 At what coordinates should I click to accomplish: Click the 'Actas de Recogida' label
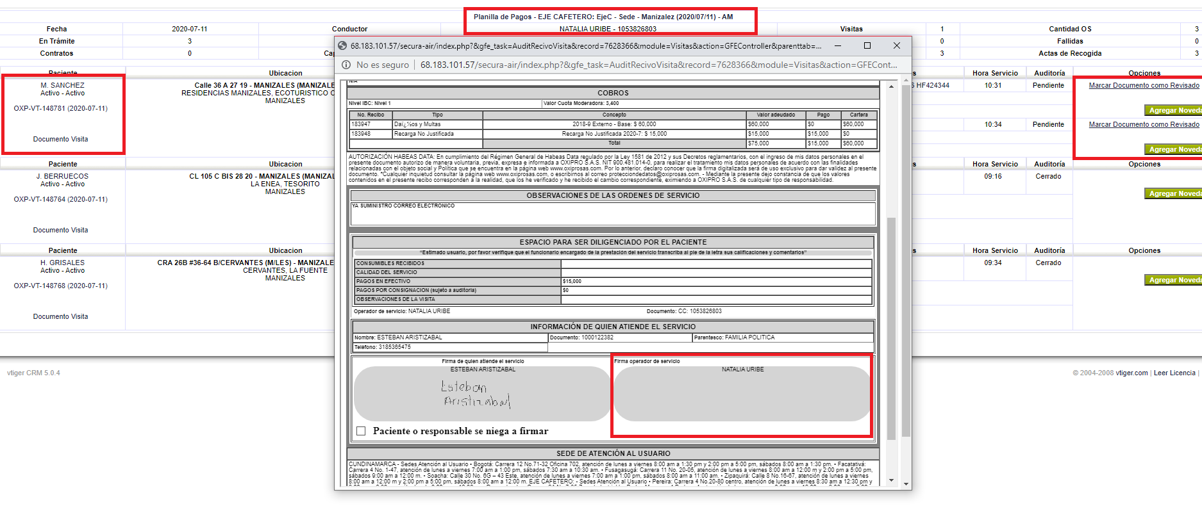[x=1070, y=53]
